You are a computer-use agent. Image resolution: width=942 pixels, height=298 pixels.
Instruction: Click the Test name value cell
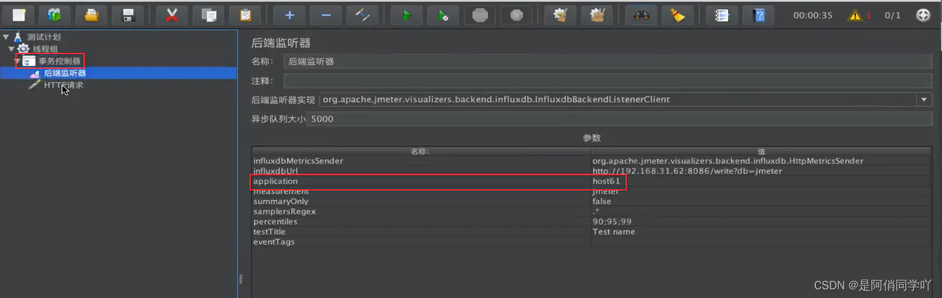point(761,232)
